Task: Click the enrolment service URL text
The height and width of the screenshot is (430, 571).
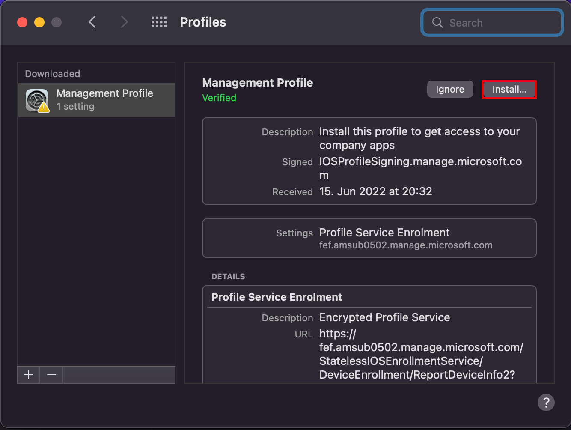Action: click(421, 354)
